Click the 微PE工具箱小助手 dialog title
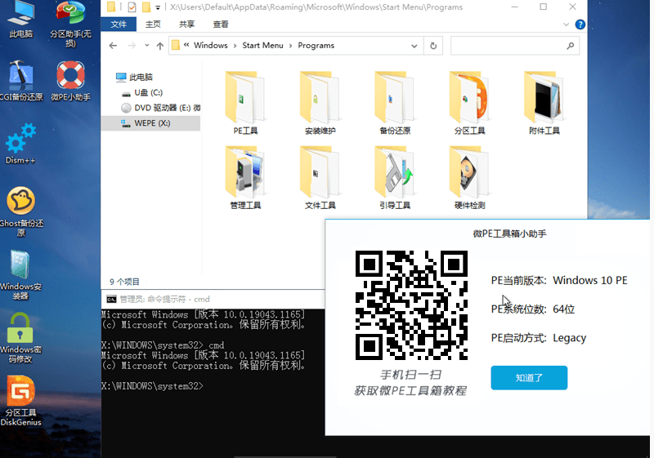 (x=509, y=233)
